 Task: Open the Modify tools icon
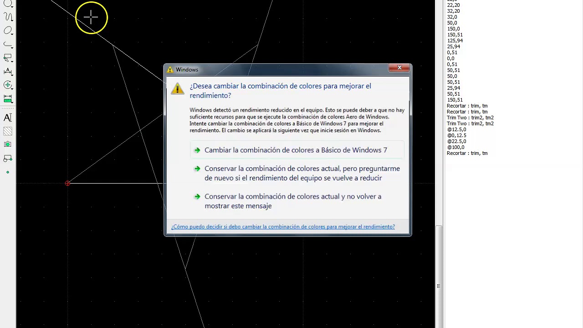coord(8,85)
